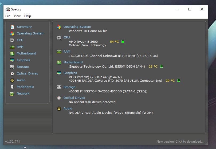The width and height of the screenshot is (216, 149).
Task: Click the window resize grip at the corner
Action: 206,143
